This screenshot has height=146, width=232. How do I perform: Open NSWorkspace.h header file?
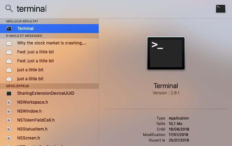point(49,102)
